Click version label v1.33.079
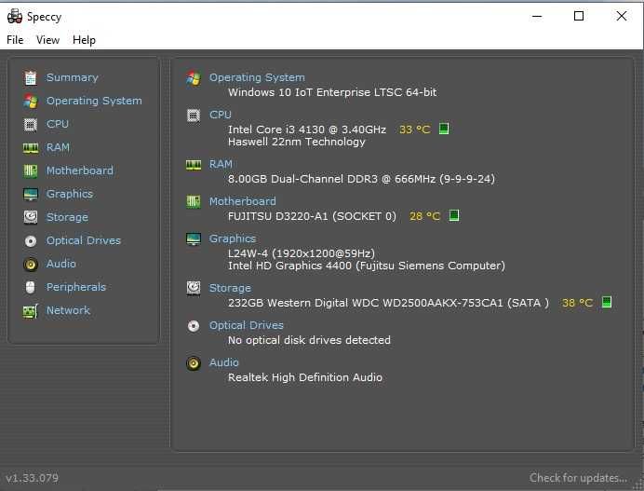This screenshot has height=491, width=644. pos(32,478)
